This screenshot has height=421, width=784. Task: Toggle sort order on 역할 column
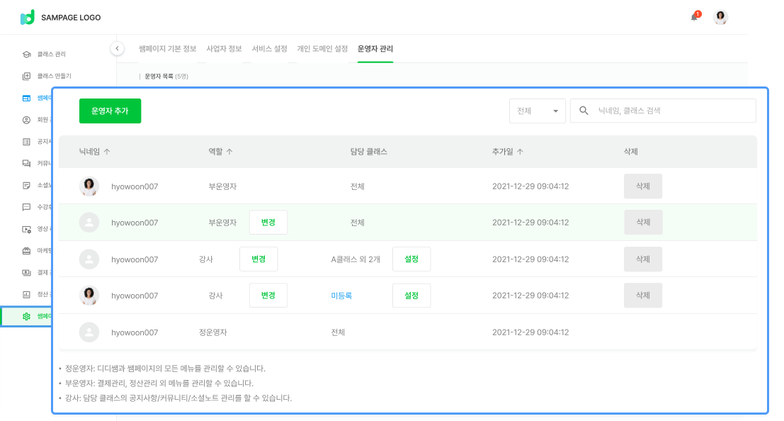click(229, 152)
